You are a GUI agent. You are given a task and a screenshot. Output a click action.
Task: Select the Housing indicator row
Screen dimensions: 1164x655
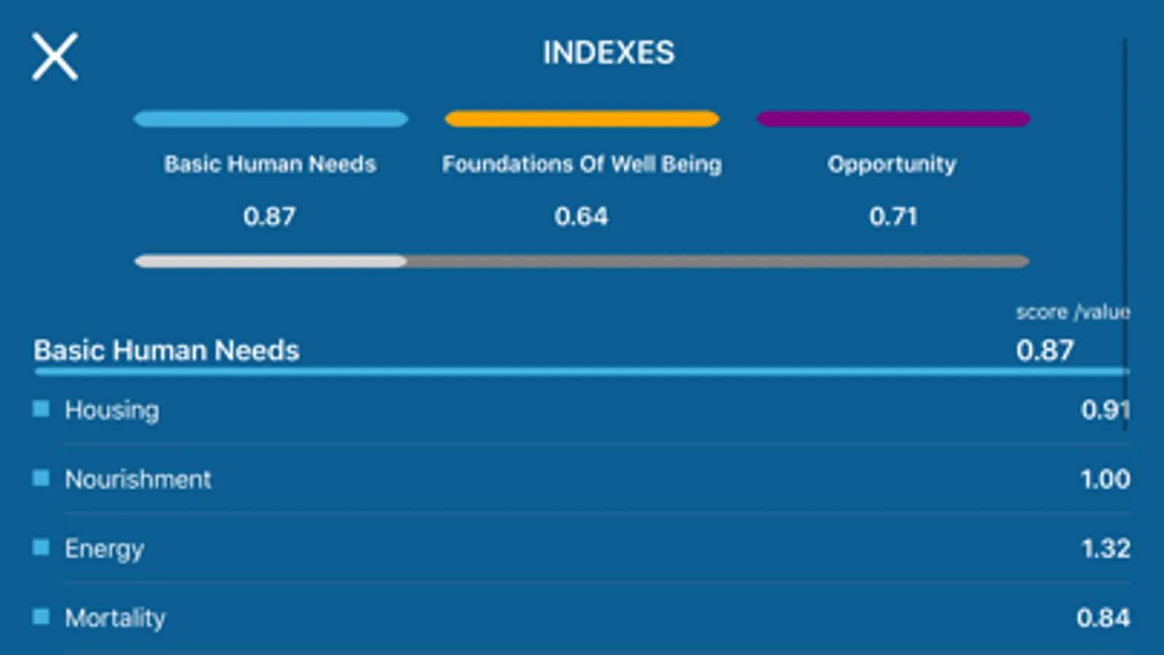pyautogui.click(x=582, y=410)
